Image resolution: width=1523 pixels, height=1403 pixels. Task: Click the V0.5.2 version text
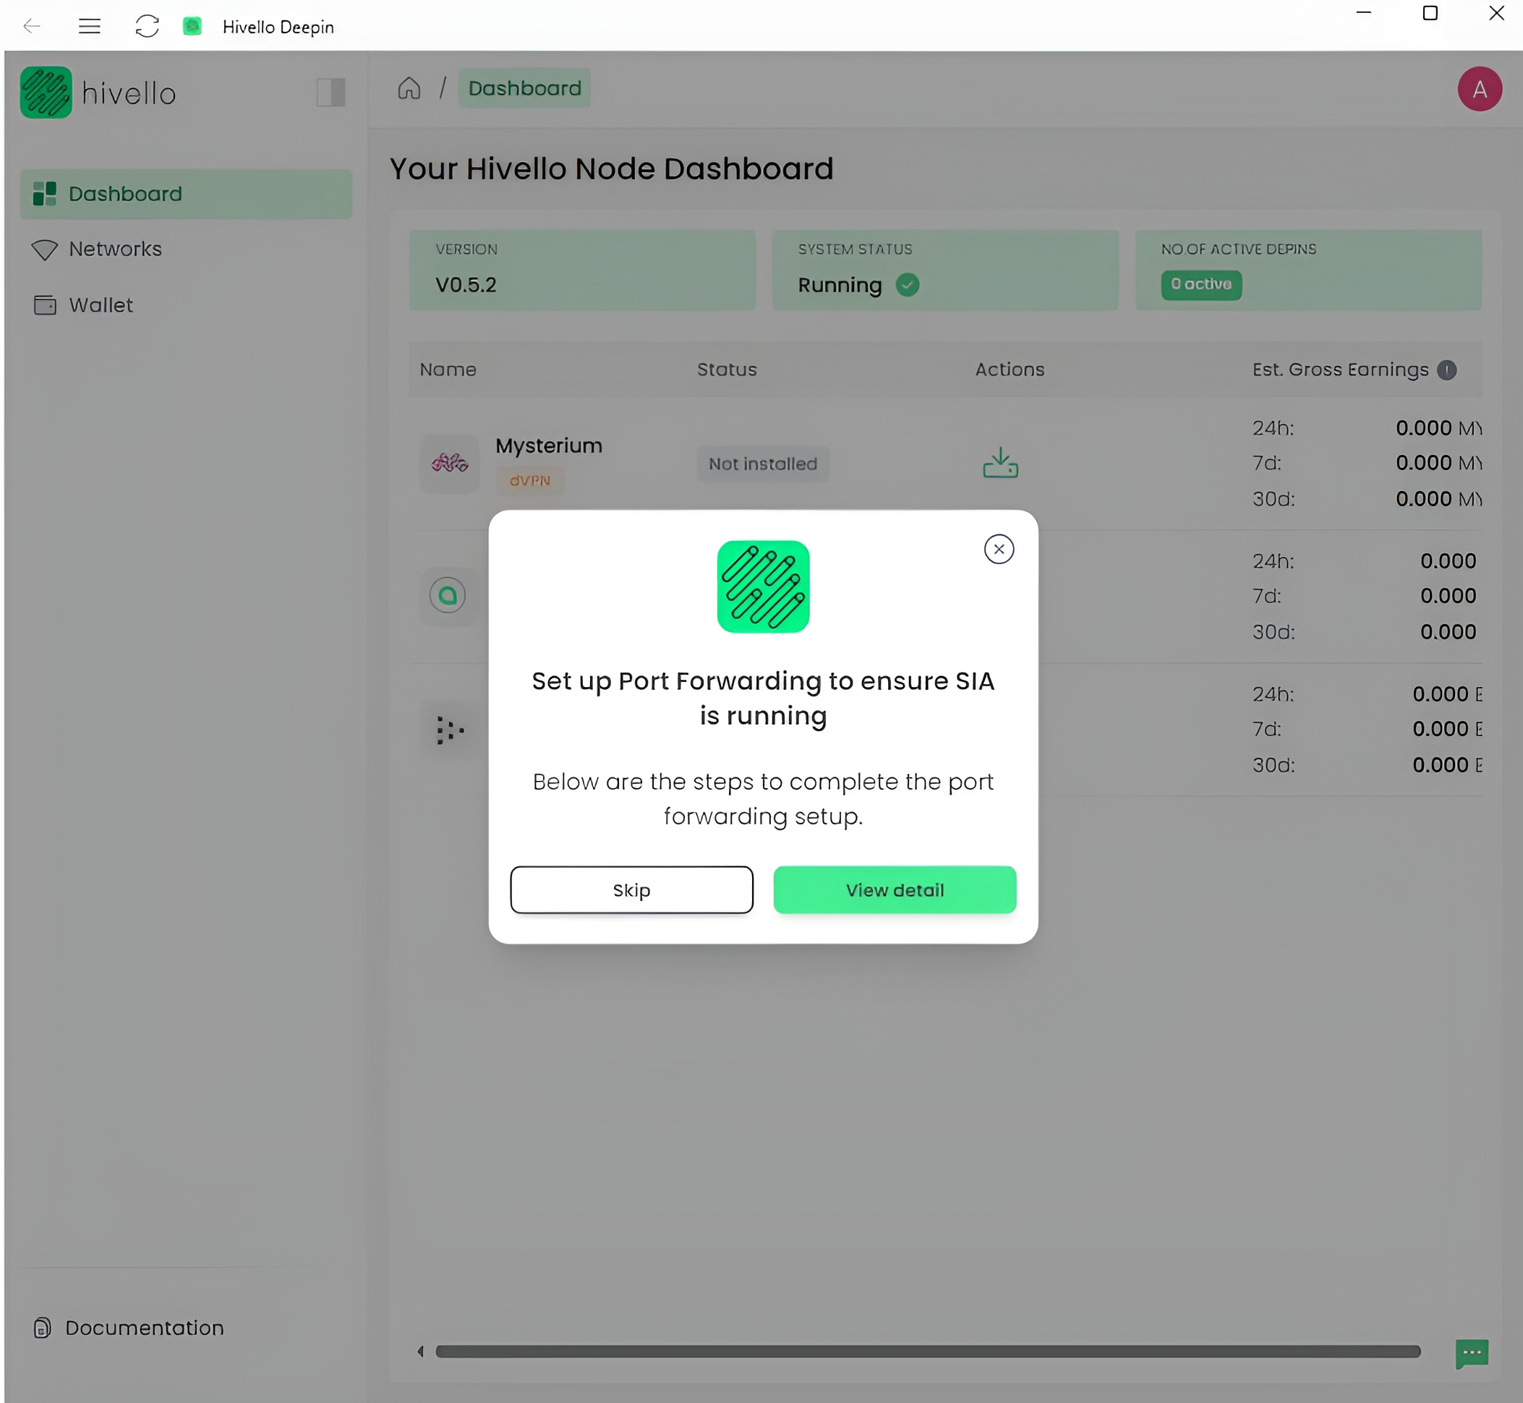(466, 286)
